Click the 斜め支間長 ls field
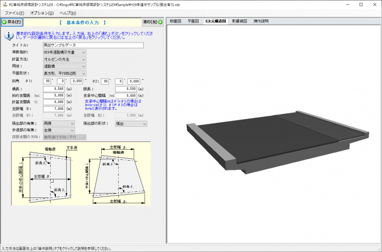The image size is (382, 252). 54,96
